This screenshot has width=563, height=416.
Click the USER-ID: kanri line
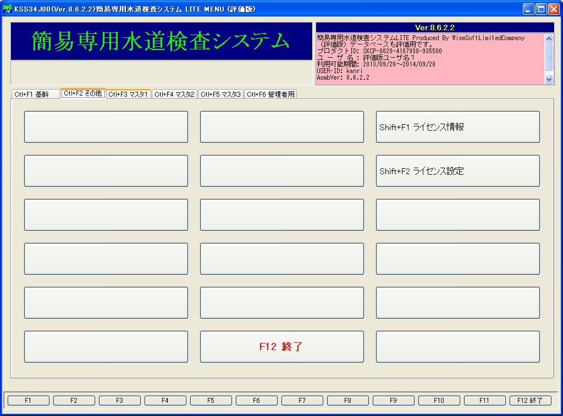point(340,71)
